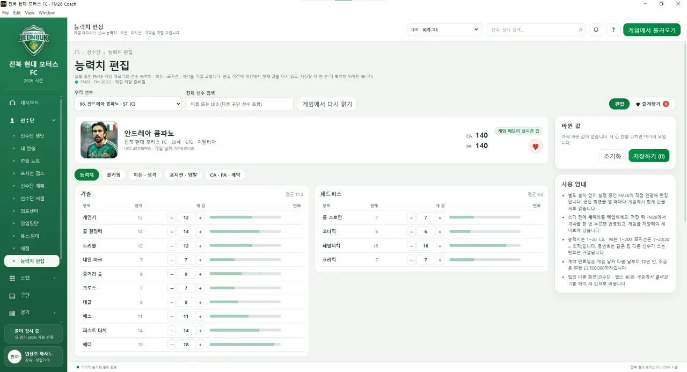Decrease 중거리 슛 with minus button

(172, 274)
